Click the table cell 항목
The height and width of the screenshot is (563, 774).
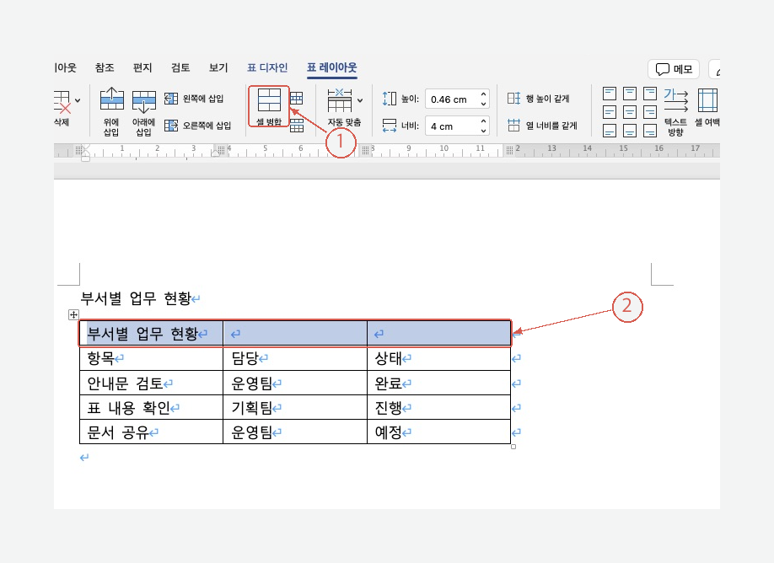point(151,357)
